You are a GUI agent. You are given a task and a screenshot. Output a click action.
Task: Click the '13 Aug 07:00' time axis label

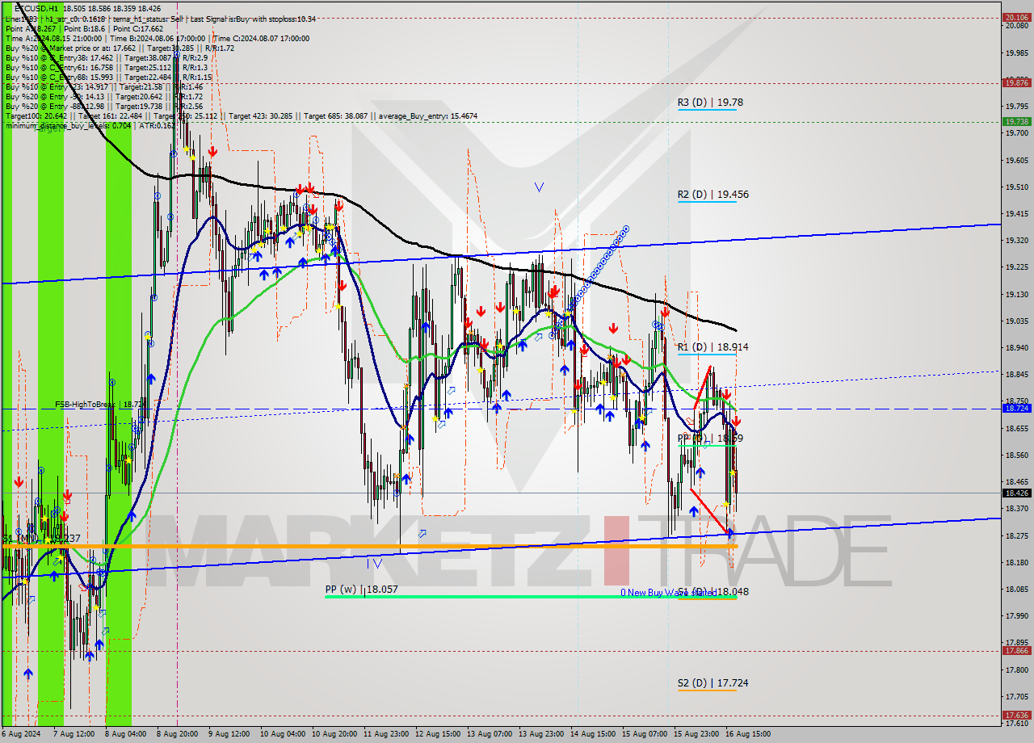click(489, 734)
